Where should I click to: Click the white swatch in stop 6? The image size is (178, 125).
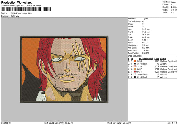tap(135, 74)
